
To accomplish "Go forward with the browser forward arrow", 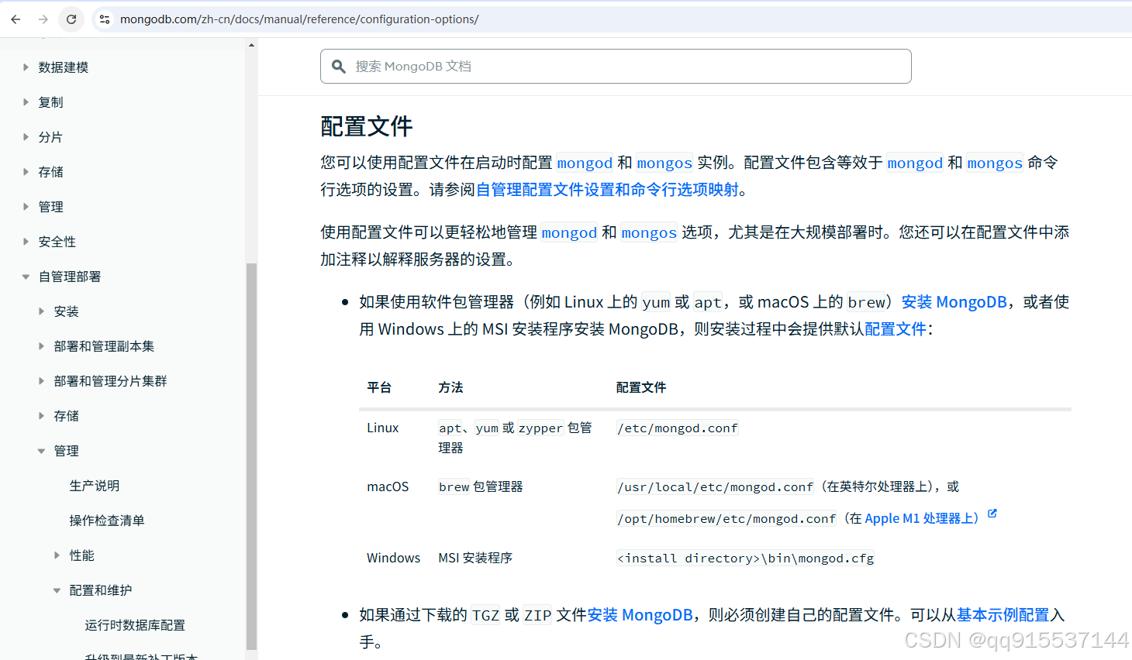I will pyautogui.click(x=43, y=19).
